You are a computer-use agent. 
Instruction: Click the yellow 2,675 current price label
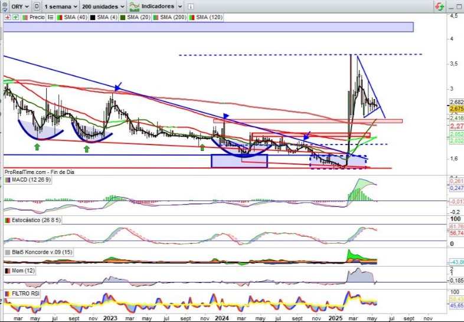point(456,109)
